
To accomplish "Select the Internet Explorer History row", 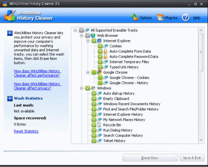I will [x=123, y=114].
